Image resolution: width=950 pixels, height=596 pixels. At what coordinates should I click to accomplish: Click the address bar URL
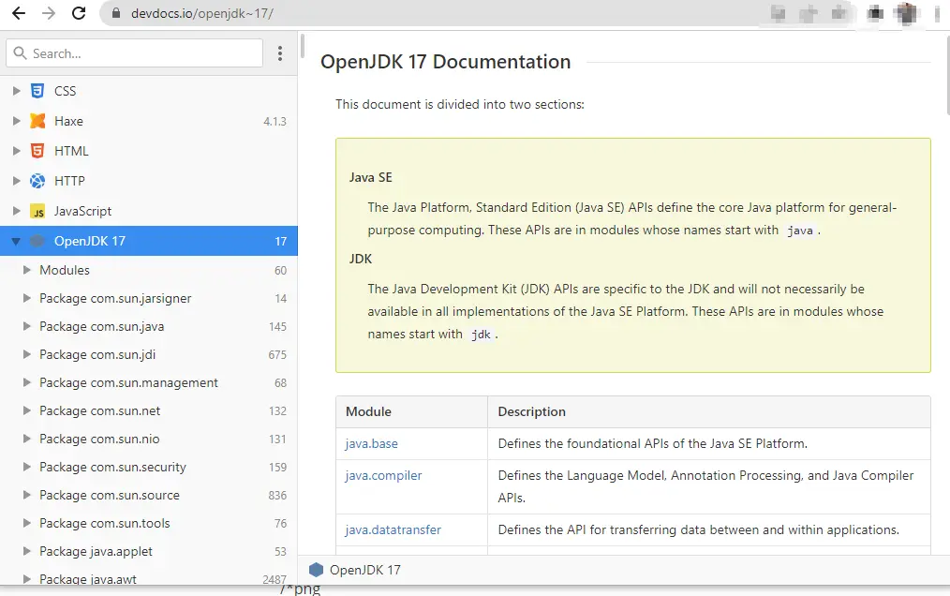pyautogui.click(x=202, y=13)
